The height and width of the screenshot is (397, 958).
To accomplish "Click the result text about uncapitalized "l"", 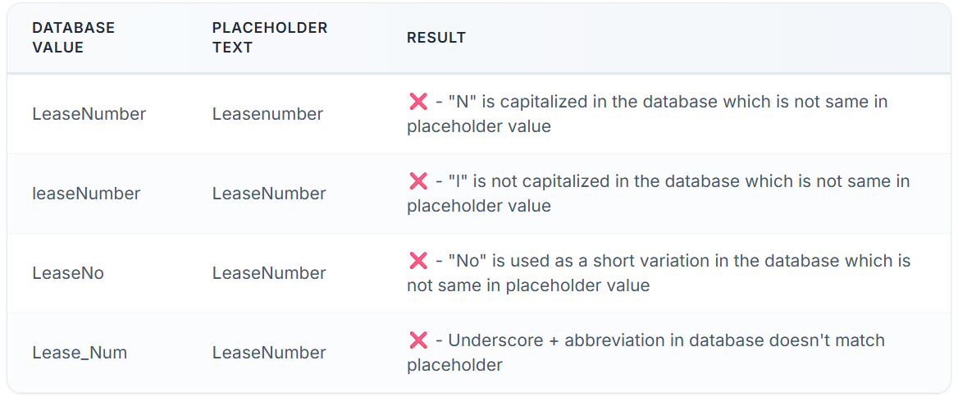I will point(659,194).
